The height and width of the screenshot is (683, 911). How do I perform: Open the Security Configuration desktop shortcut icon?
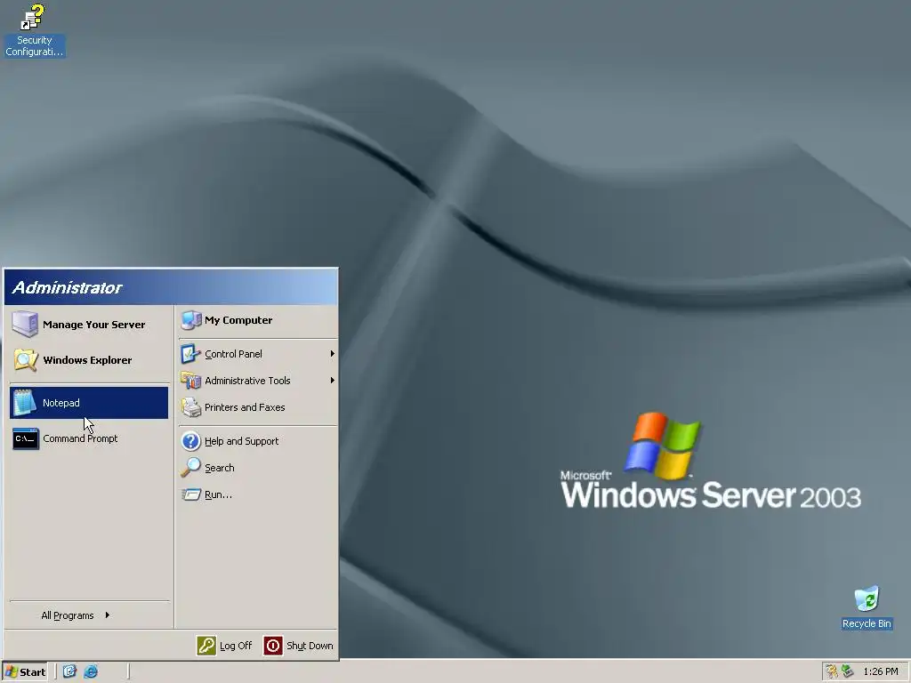33,17
